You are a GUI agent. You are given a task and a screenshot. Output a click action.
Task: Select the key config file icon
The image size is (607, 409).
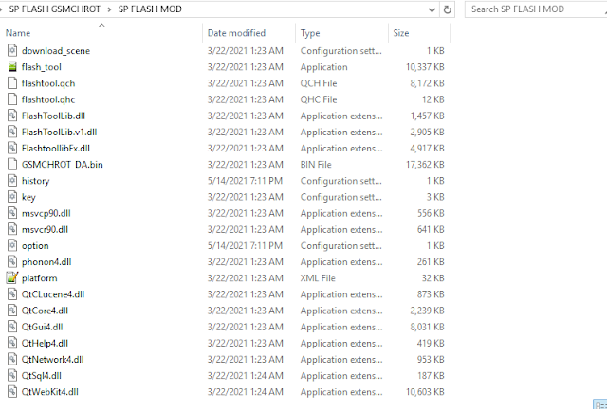click(12, 197)
